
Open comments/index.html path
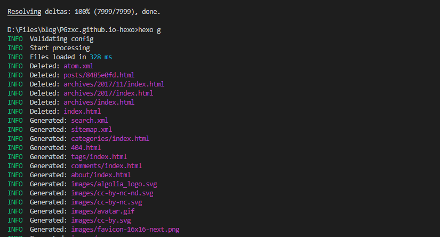point(106,166)
